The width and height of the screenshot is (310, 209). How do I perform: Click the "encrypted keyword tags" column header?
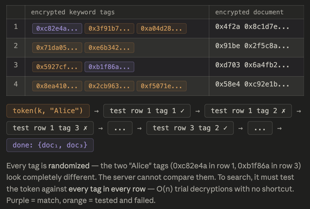point(73,12)
